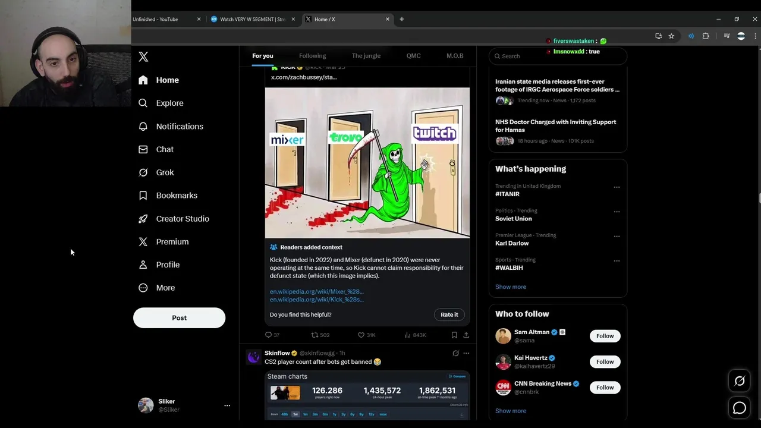Open the floating messages chat button
Image resolution: width=761 pixels, height=428 pixels.
[x=740, y=408]
